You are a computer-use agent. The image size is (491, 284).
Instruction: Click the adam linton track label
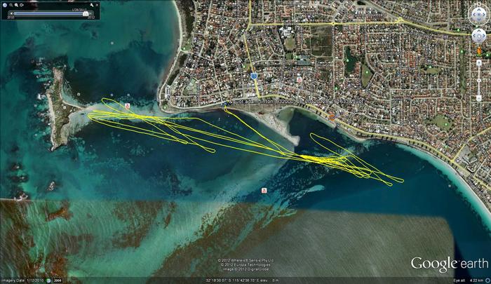[x=282, y=101]
